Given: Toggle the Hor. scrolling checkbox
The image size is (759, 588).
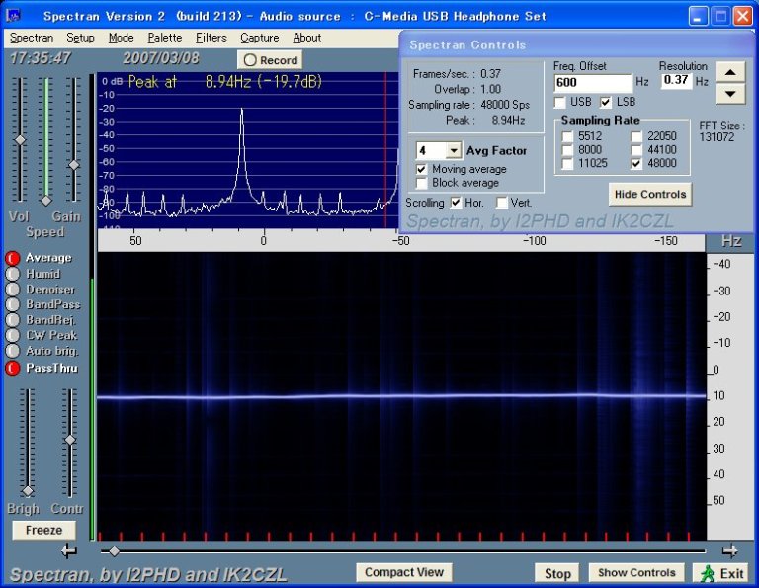Looking at the screenshot, I should pos(456,203).
